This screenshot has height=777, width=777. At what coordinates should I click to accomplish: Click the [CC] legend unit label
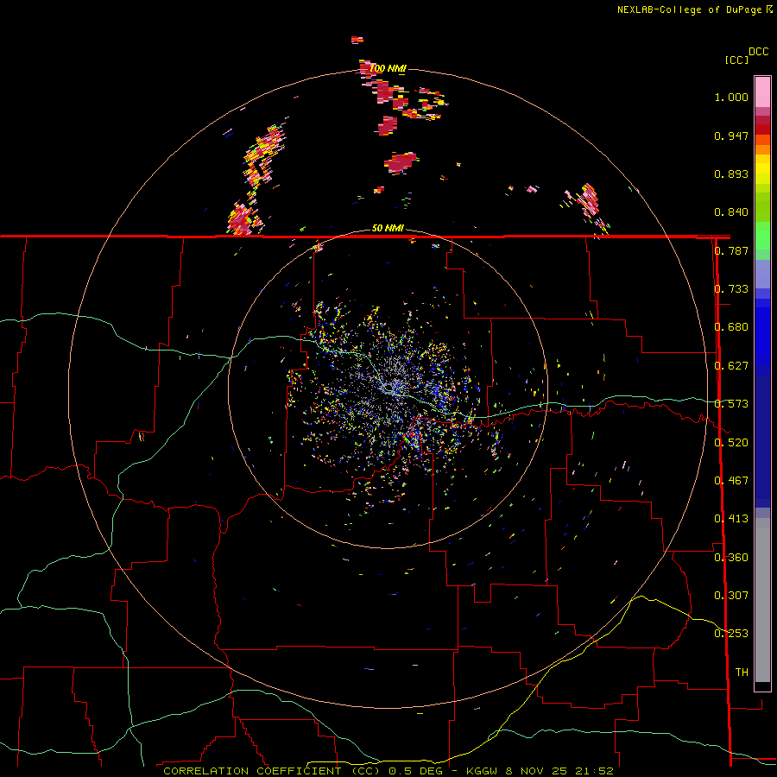pyautogui.click(x=736, y=60)
